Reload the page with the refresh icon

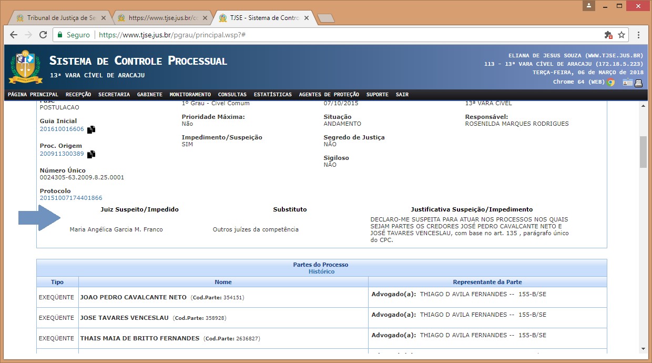point(43,35)
